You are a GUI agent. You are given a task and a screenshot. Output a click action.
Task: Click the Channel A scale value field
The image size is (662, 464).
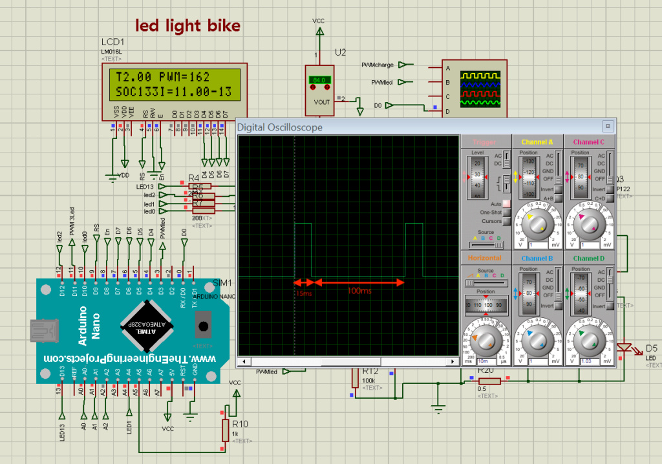coord(539,245)
